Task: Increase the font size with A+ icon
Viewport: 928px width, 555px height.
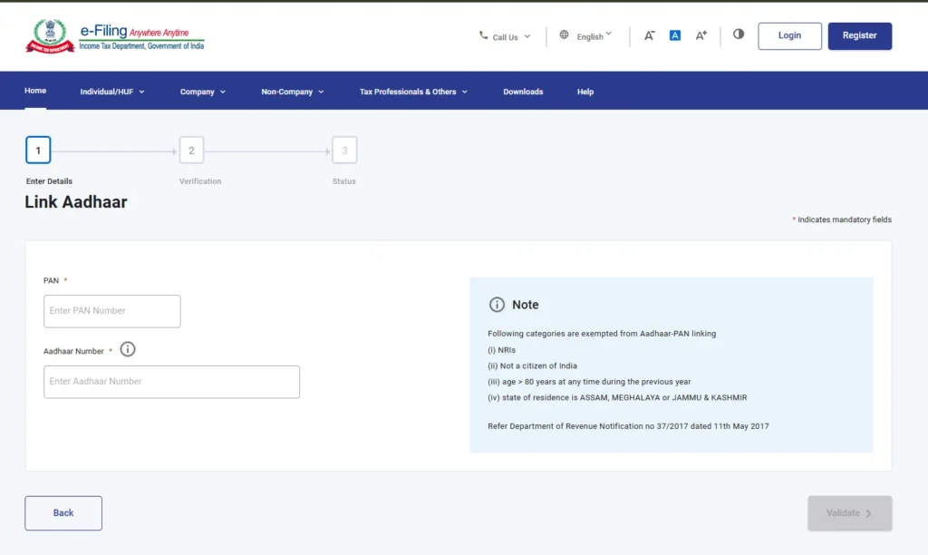Action: (701, 35)
